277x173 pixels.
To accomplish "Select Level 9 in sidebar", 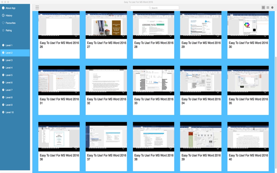I will pyautogui.click(x=15, y=105).
